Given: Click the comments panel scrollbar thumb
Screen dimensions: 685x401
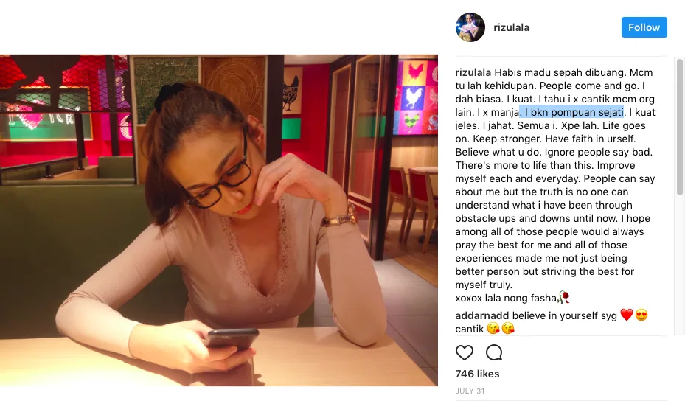Looking at the screenshot, I should point(680,127).
